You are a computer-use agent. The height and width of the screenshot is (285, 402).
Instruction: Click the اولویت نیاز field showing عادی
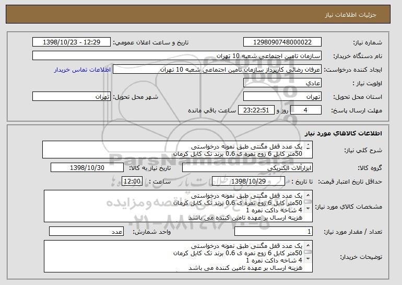pyautogui.click(x=282, y=83)
